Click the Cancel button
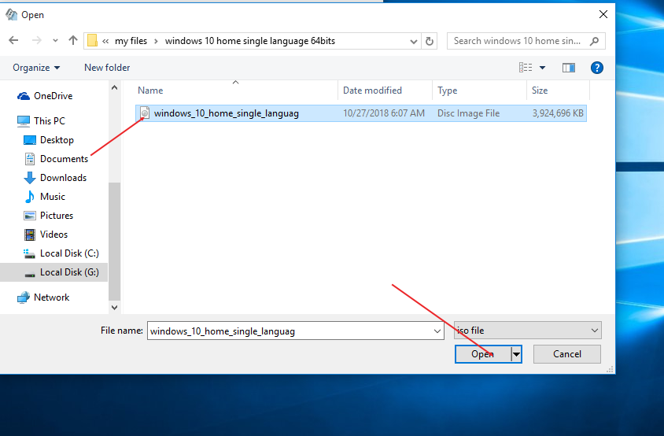The width and height of the screenshot is (664, 436). click(567, 354)
